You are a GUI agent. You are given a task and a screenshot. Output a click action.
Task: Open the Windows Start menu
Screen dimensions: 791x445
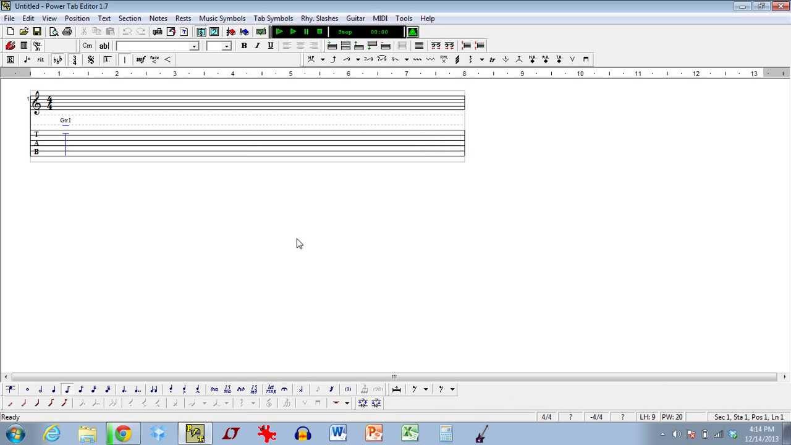tap(15, 434)
